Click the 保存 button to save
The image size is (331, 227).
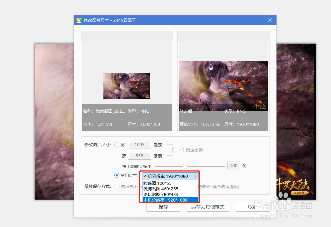point(163,207)
